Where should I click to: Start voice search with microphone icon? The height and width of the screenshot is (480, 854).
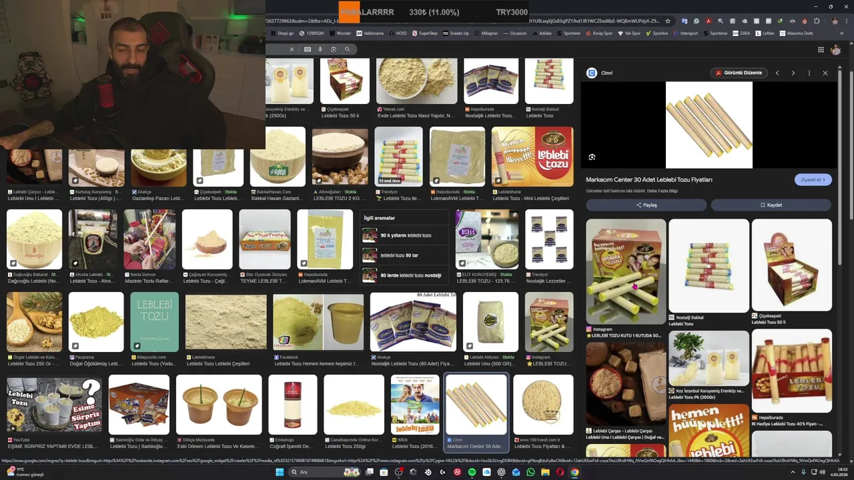(320, 49)
